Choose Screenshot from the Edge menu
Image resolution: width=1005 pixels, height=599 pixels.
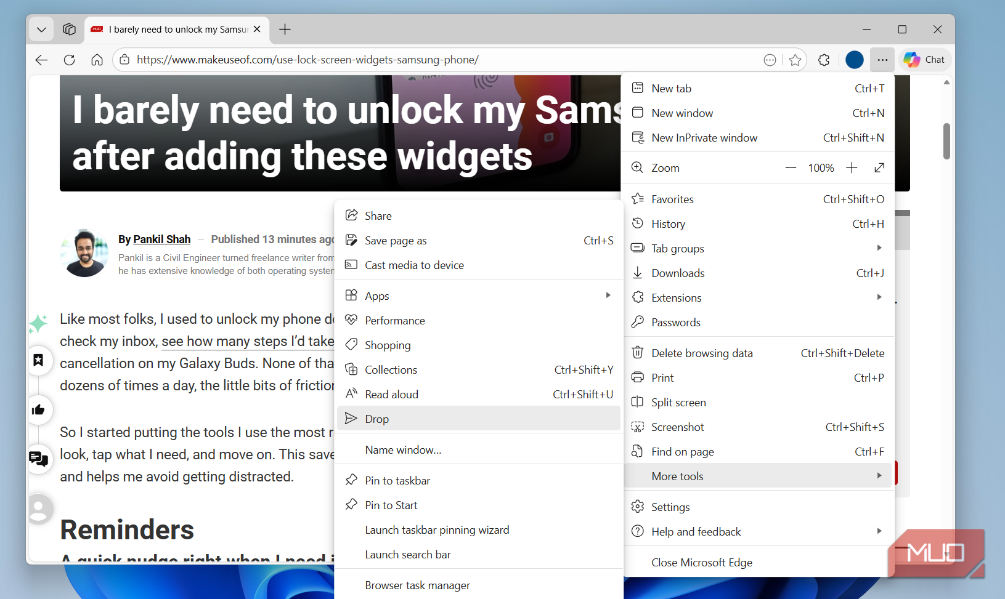(678, 427)
